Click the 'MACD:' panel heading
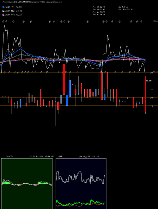 (x=9, y=156)
